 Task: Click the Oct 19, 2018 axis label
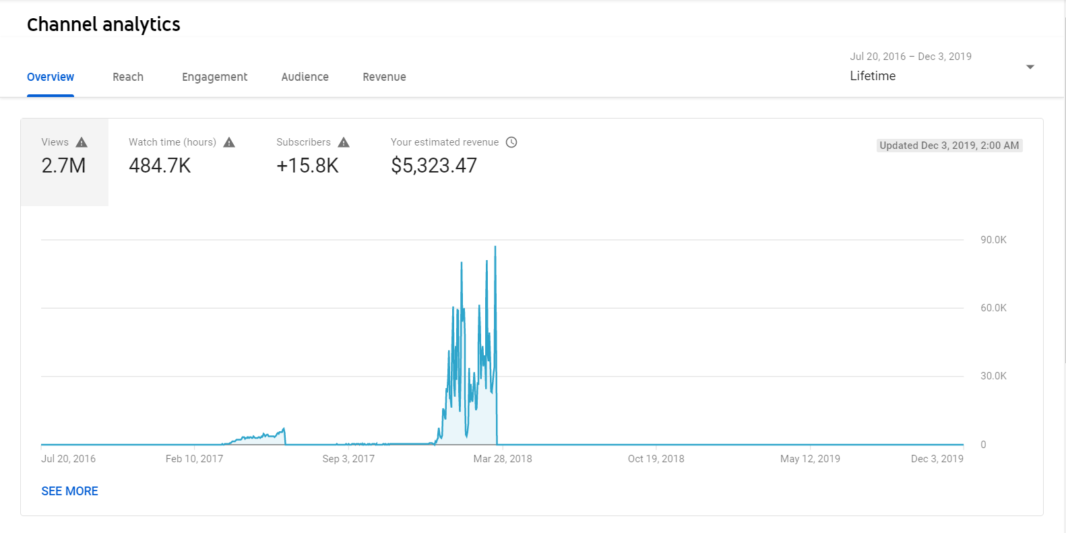click(656, 459)
